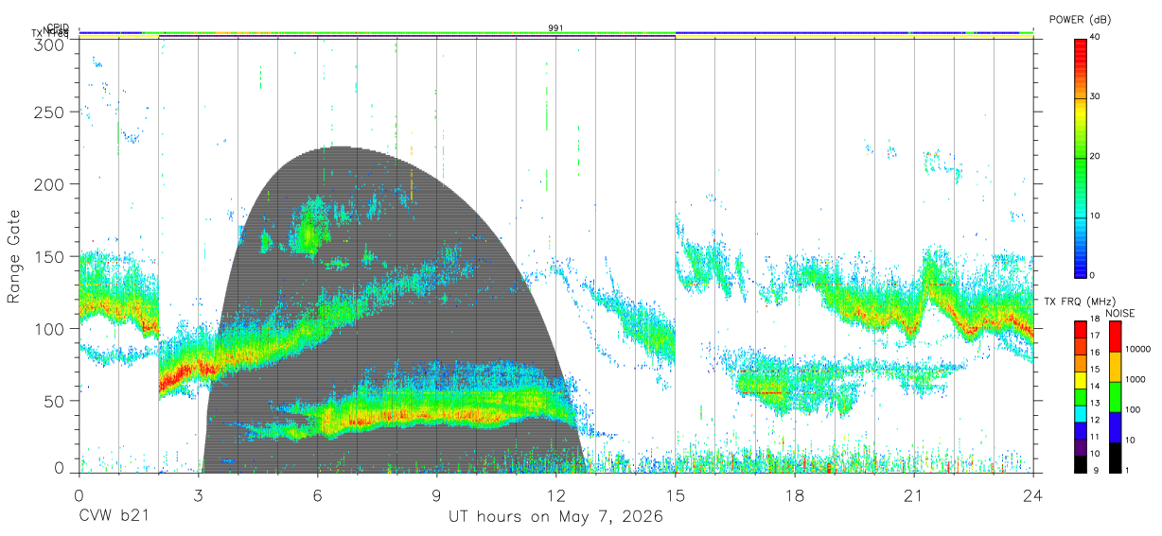This screenshot has height=536, width=1162.
Task: Click the yellow 14–15 MHz frequency swatch
Action: pyautogui.click(x=1081, y=380)
